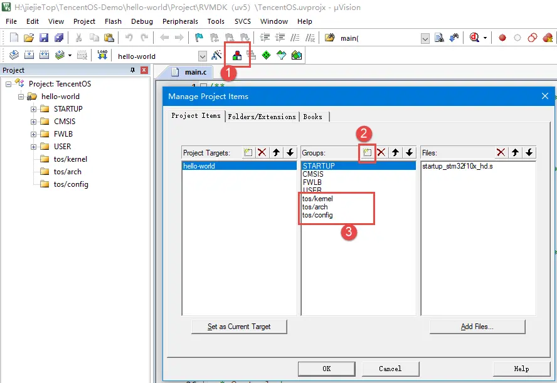Expand the STARTUP folder in Project tree
The height and width of the screenshot is (383, 557).
33,109
